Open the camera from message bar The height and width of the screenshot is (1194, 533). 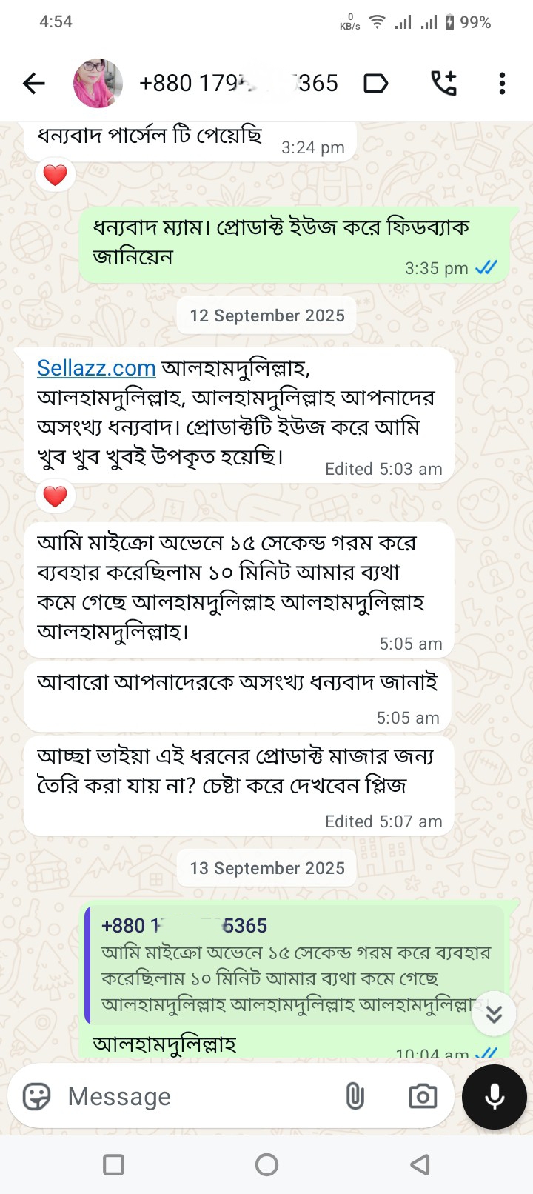coord(423,1096)
